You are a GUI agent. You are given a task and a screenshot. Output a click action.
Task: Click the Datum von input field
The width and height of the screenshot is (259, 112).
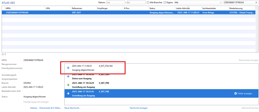point(115,3)
